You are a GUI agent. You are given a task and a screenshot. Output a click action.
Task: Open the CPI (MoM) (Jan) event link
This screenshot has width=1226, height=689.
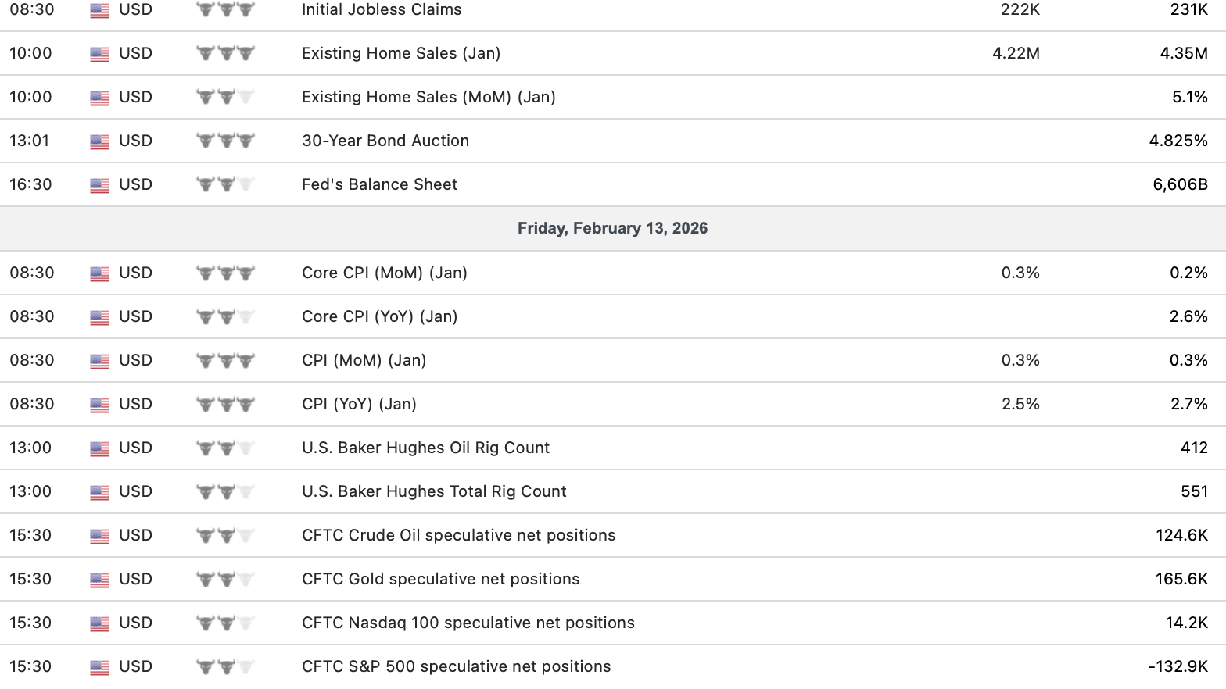tap(364, 360)
